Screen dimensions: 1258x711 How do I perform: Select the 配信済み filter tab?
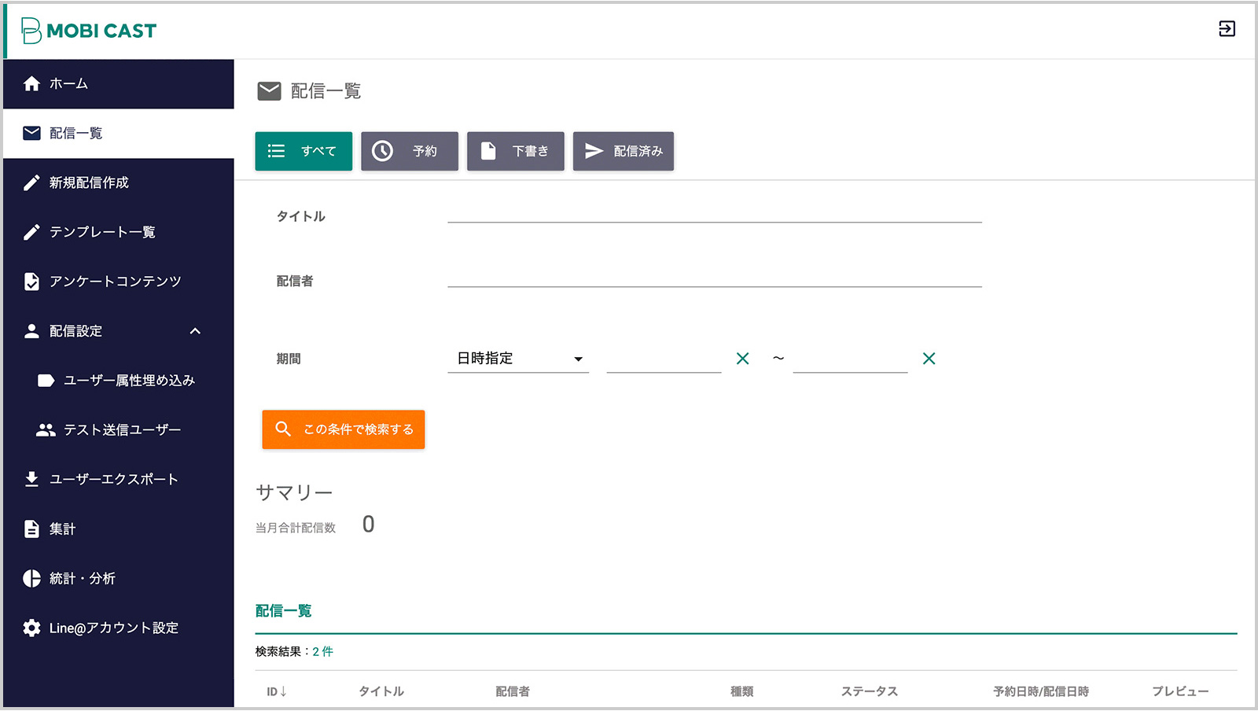pyautogui.click(x=623, y=151)
